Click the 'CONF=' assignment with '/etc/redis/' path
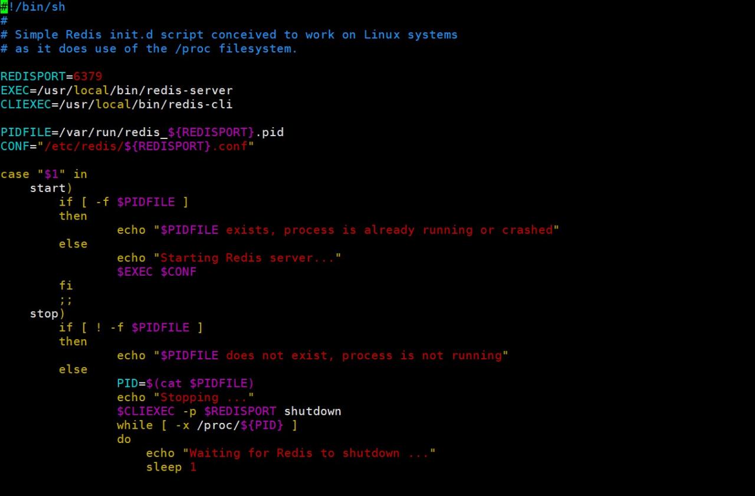 127,147
